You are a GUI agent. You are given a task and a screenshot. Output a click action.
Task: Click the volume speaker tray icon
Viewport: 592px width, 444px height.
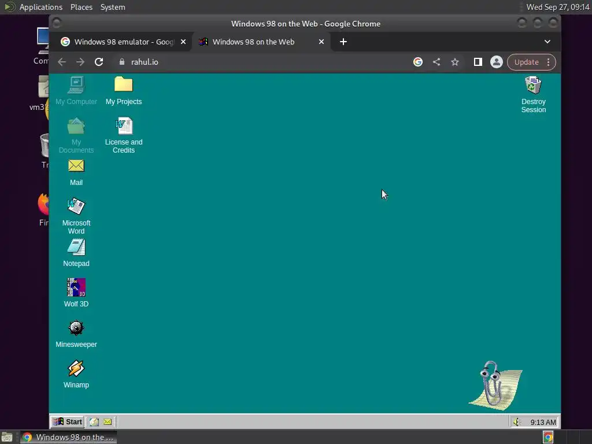point(517,422)
